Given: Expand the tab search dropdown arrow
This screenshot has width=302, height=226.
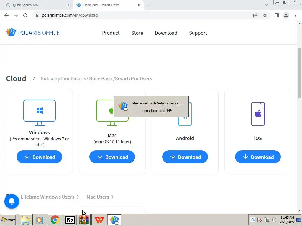Looking at the screenshot, I should pyautogui.click(x=267, y=5).
